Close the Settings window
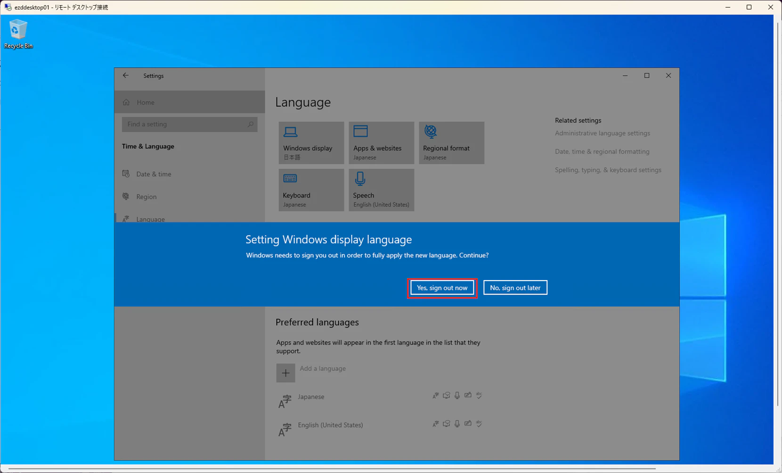This screenshot has width=782, height=473. point(668,75)
